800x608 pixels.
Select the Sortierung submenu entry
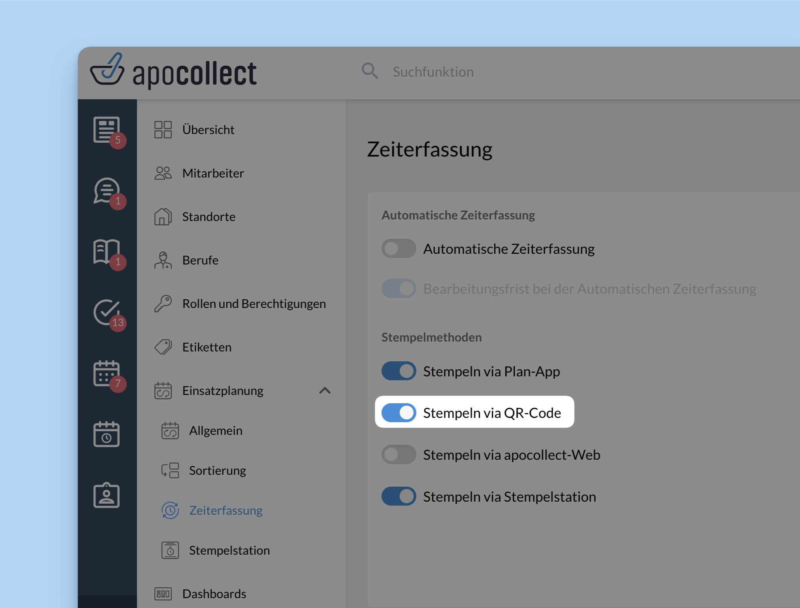coord(217,470)
